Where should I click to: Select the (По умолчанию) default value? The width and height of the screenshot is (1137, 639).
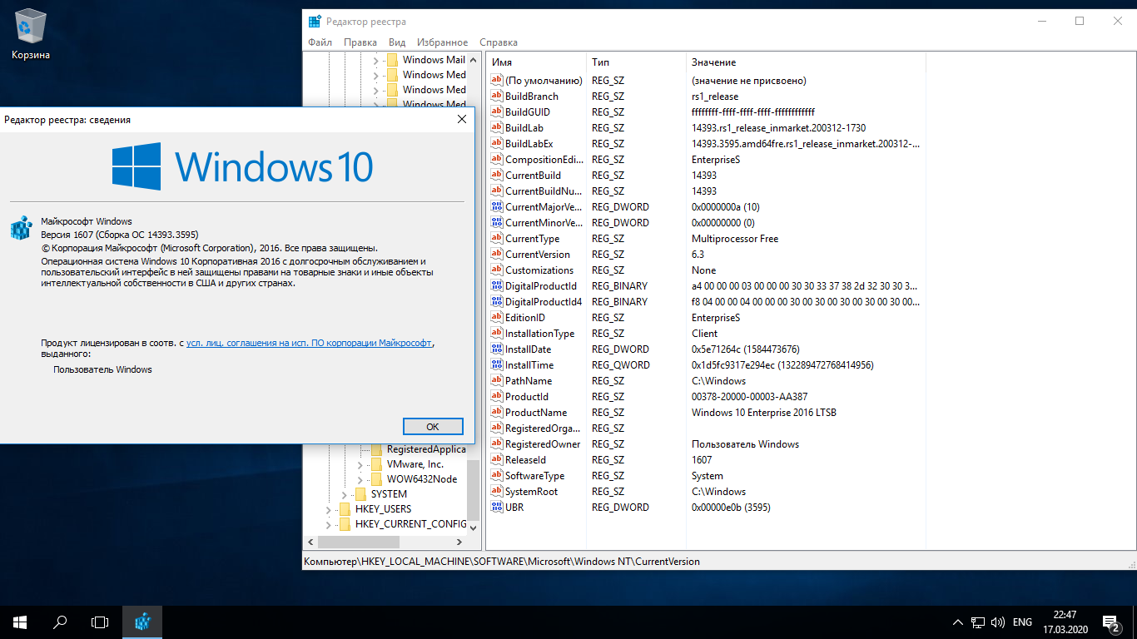click(x=705, y=81)
